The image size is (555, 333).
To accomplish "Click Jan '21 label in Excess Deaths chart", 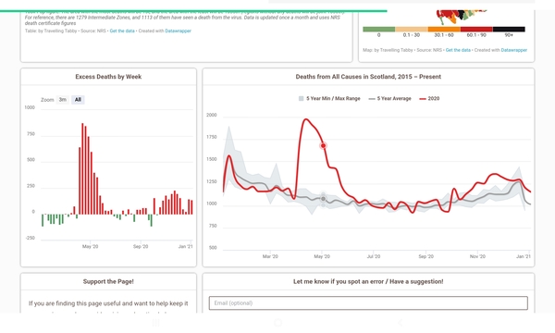I will pos(186,246).
